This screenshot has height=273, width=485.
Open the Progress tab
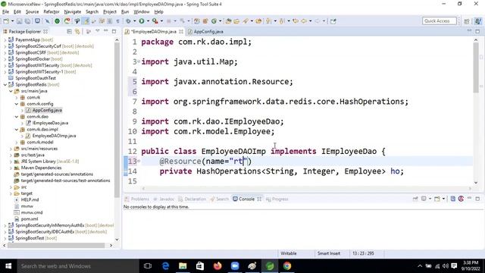277,199
